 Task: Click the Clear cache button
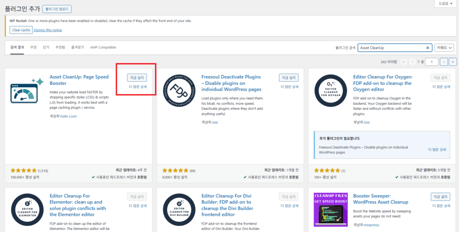click(x=21, y=30)
